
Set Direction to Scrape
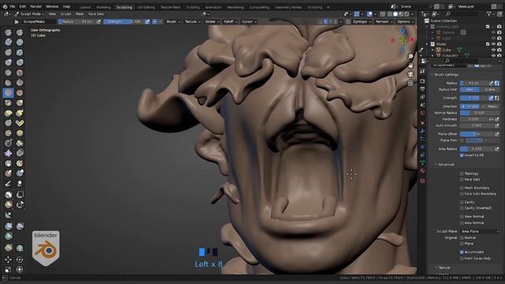tap(470, 106)
